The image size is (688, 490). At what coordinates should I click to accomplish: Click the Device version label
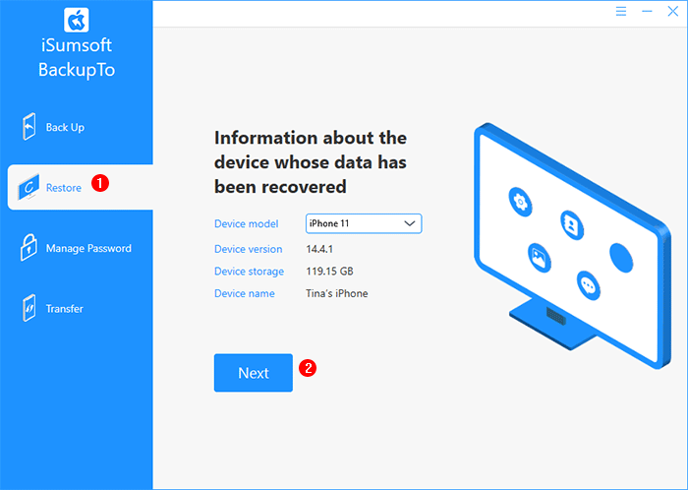click(x=249, y=249)
